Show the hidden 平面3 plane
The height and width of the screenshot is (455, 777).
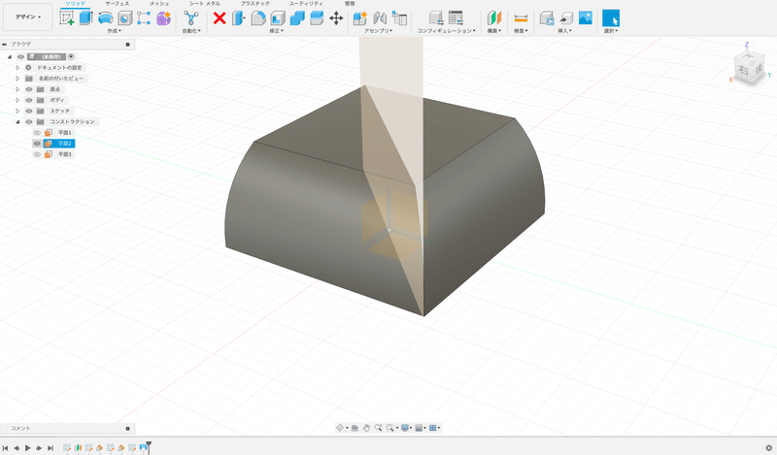(x=37, y=154)
